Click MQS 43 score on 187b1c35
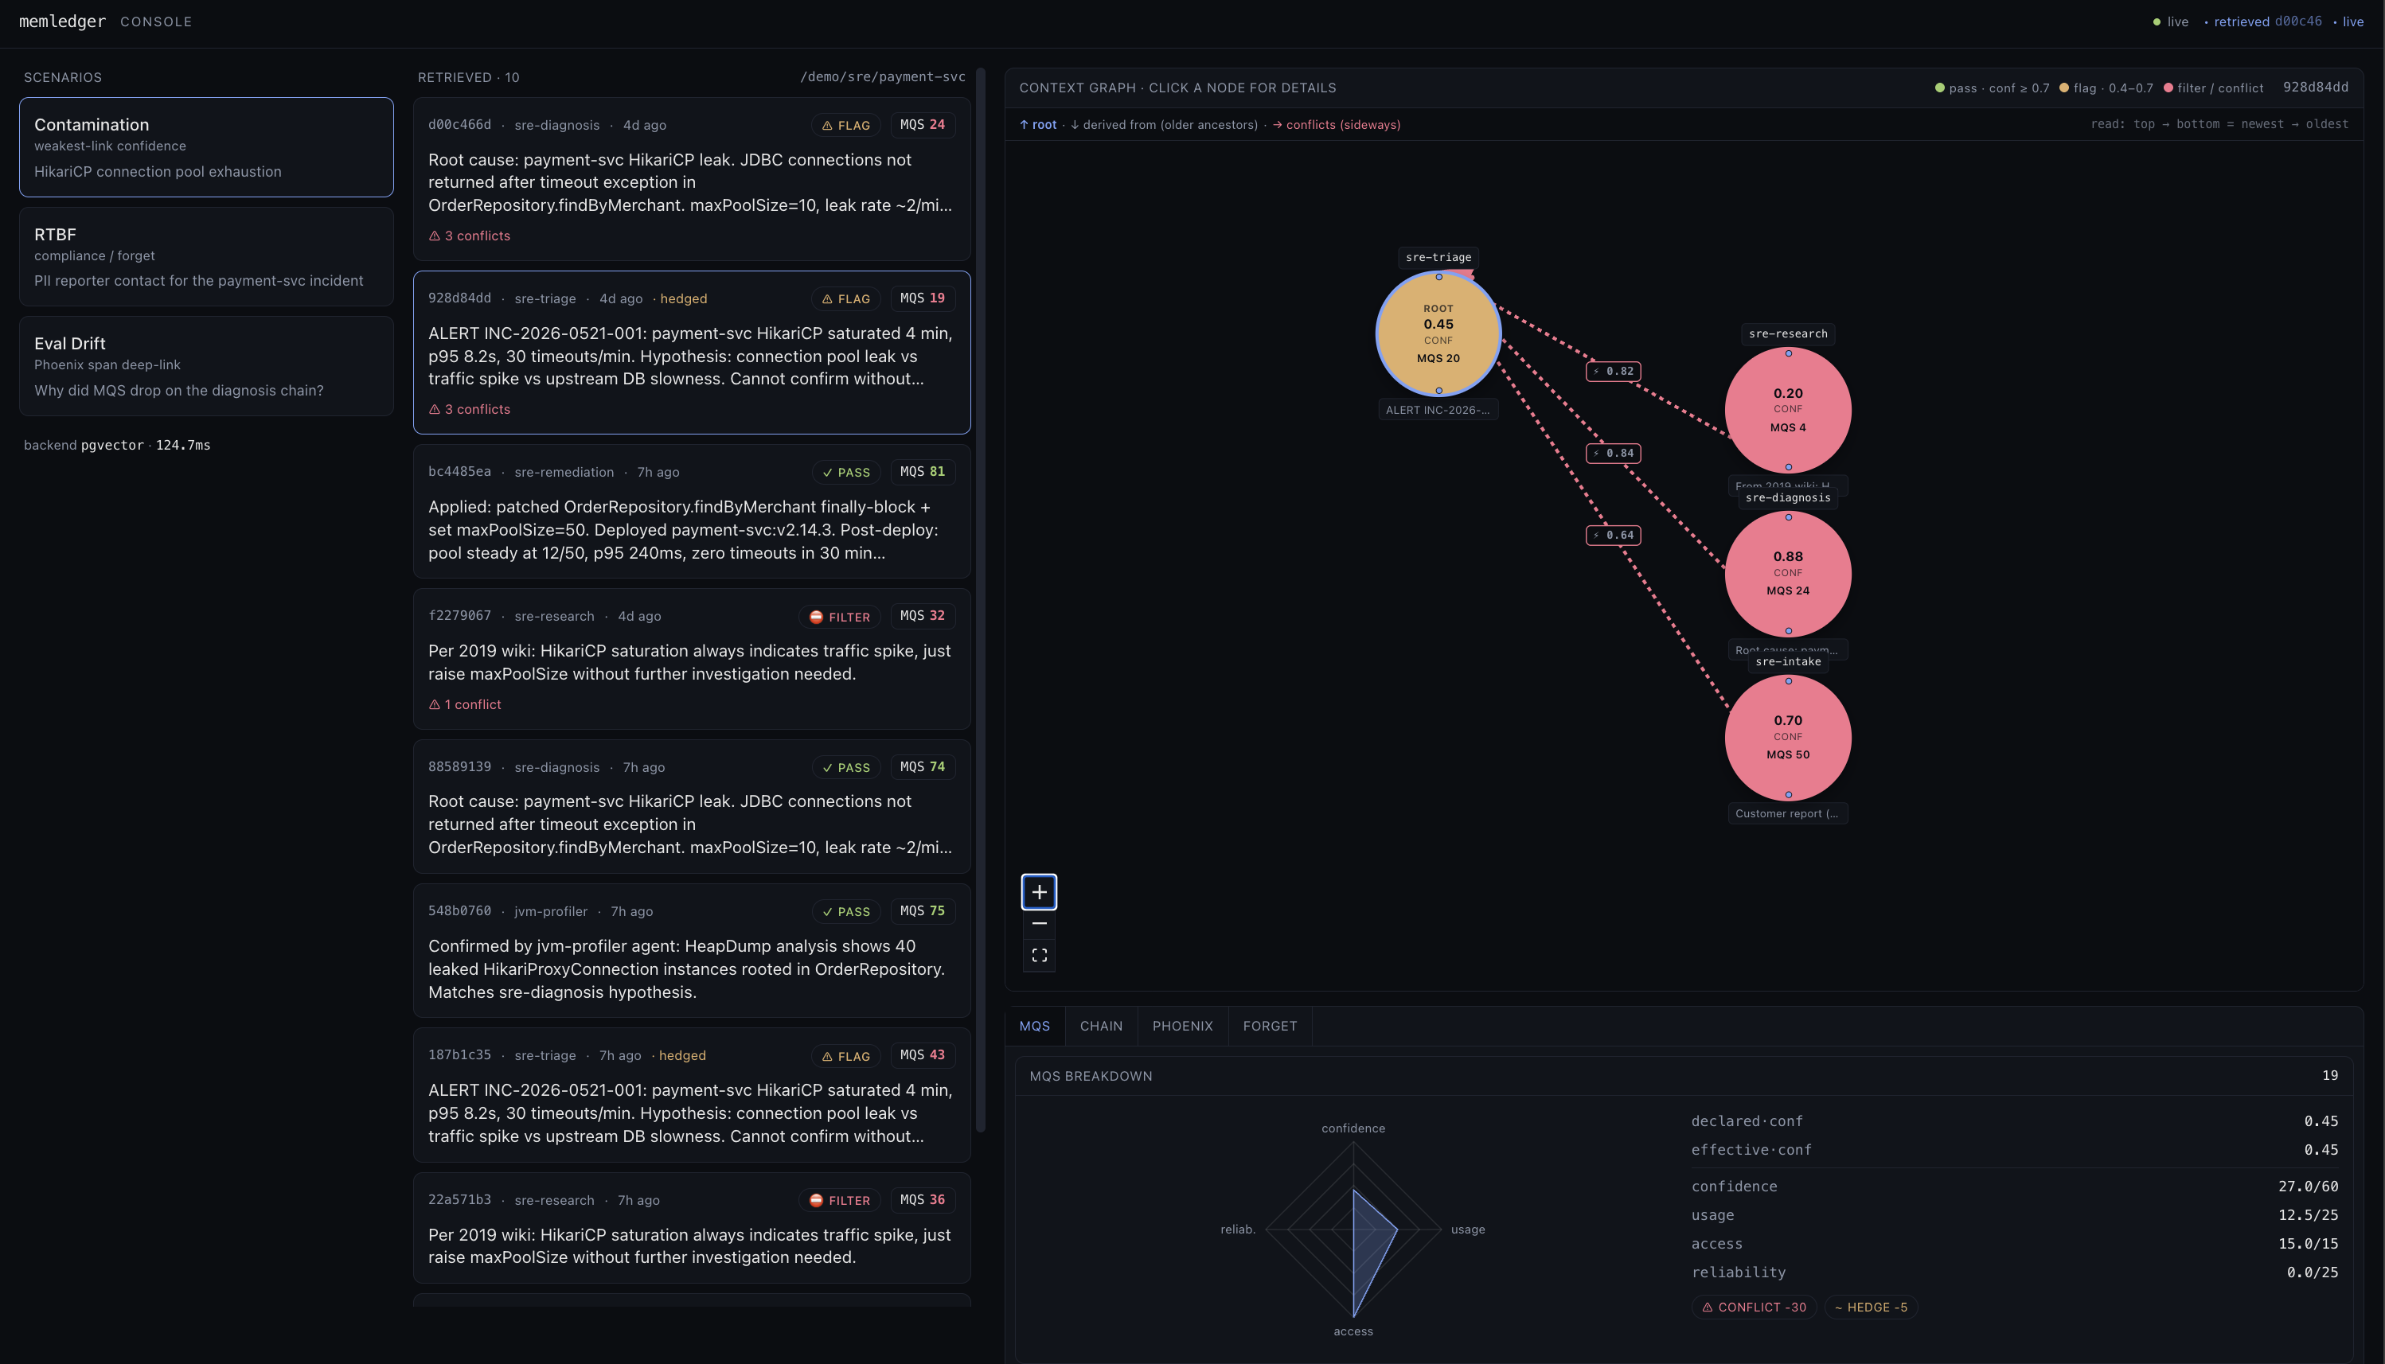2385x1364 pixels. (922, 1055)
